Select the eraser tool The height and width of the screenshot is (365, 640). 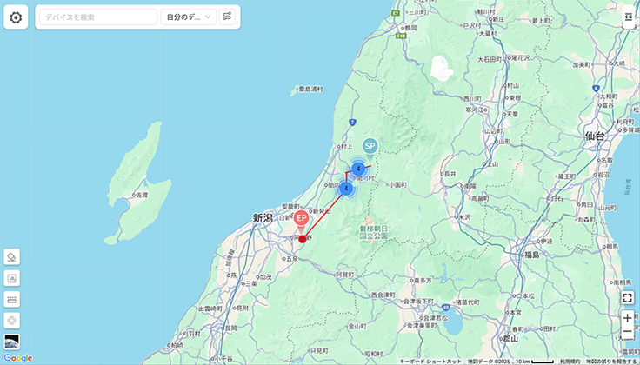tap(12, 257)
